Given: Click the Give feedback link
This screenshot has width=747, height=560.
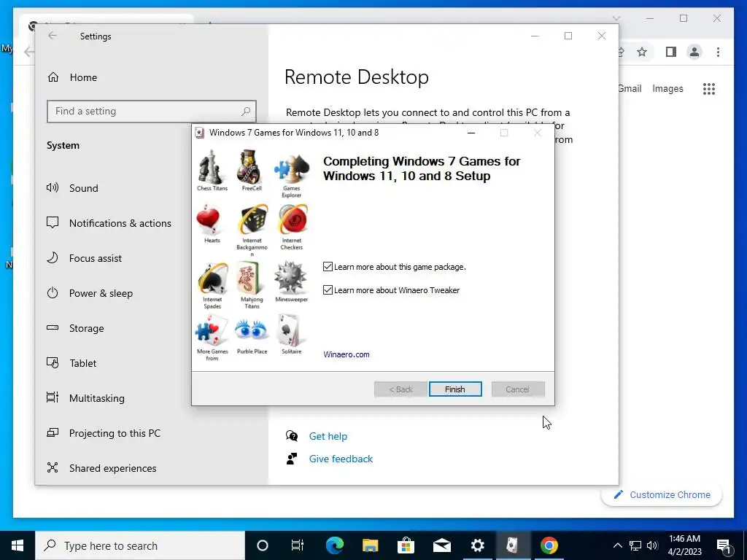Looking at the screenshot, I should tap(341, 459).
